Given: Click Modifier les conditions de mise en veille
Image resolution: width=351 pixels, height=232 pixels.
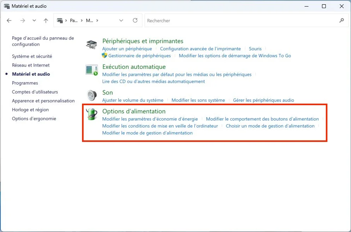Looking at the screenshot, I should point(160,126).
